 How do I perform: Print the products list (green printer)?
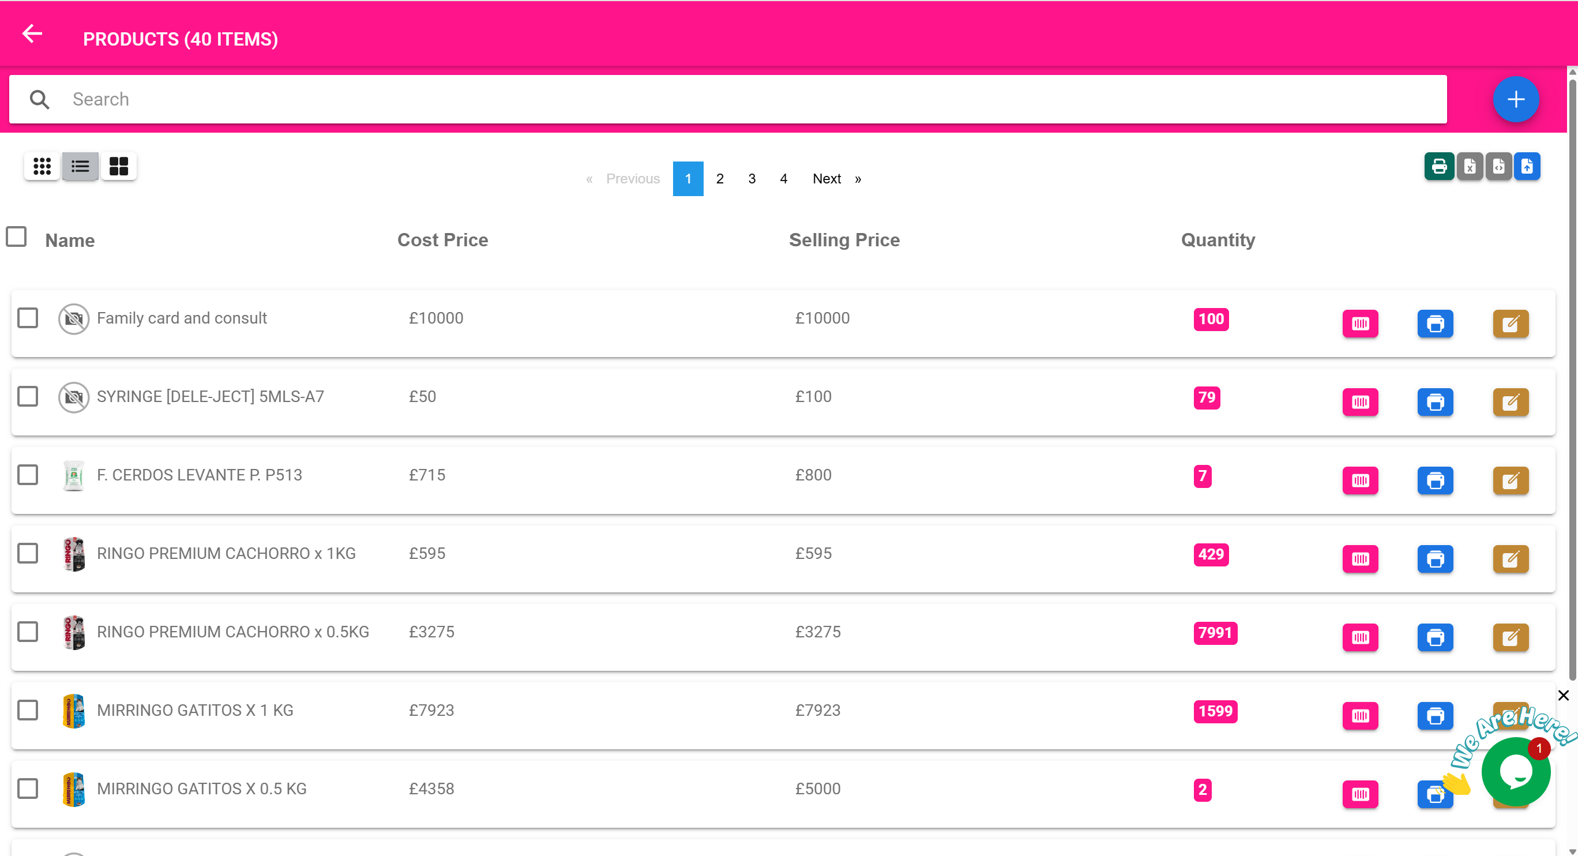[1439, 166]
